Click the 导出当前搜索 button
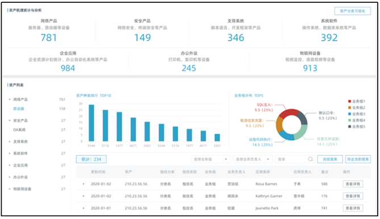The image size is (380, 219). (x=358, y=159)
